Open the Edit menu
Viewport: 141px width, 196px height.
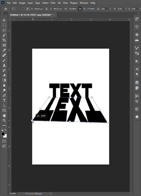coord(15,3)
